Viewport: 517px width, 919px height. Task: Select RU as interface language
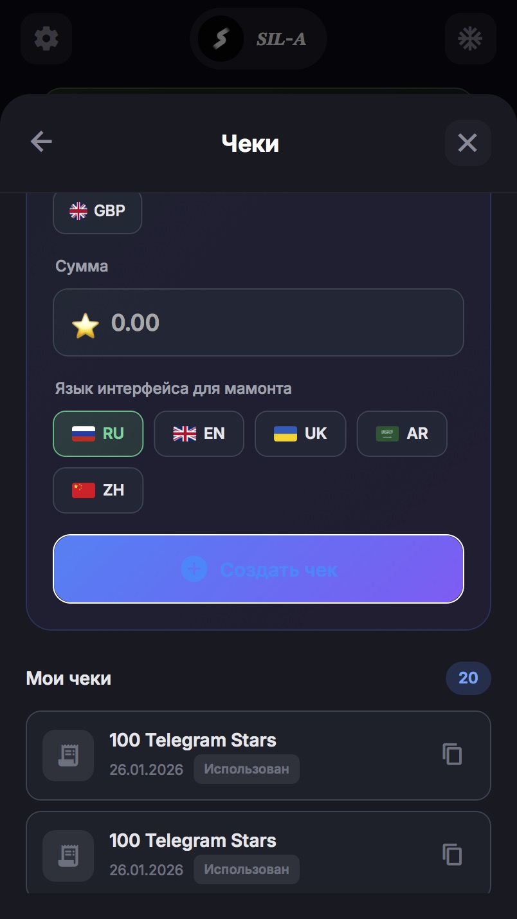98,433
